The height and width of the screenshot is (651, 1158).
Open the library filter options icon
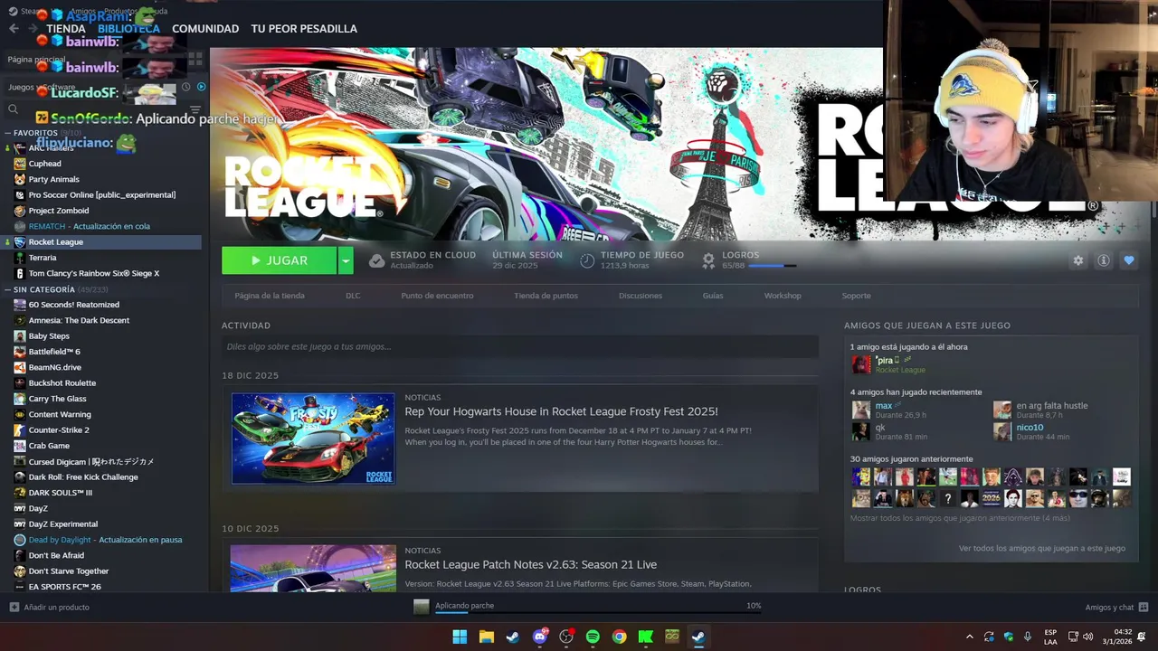195,109
